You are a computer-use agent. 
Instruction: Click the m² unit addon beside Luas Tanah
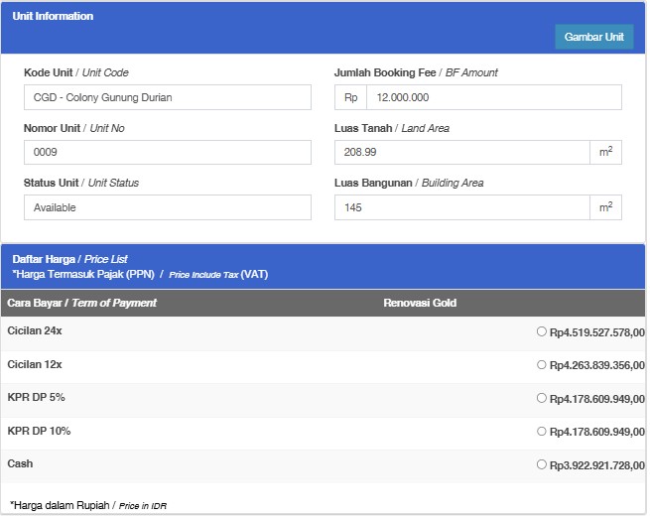[x=605, y=152]
